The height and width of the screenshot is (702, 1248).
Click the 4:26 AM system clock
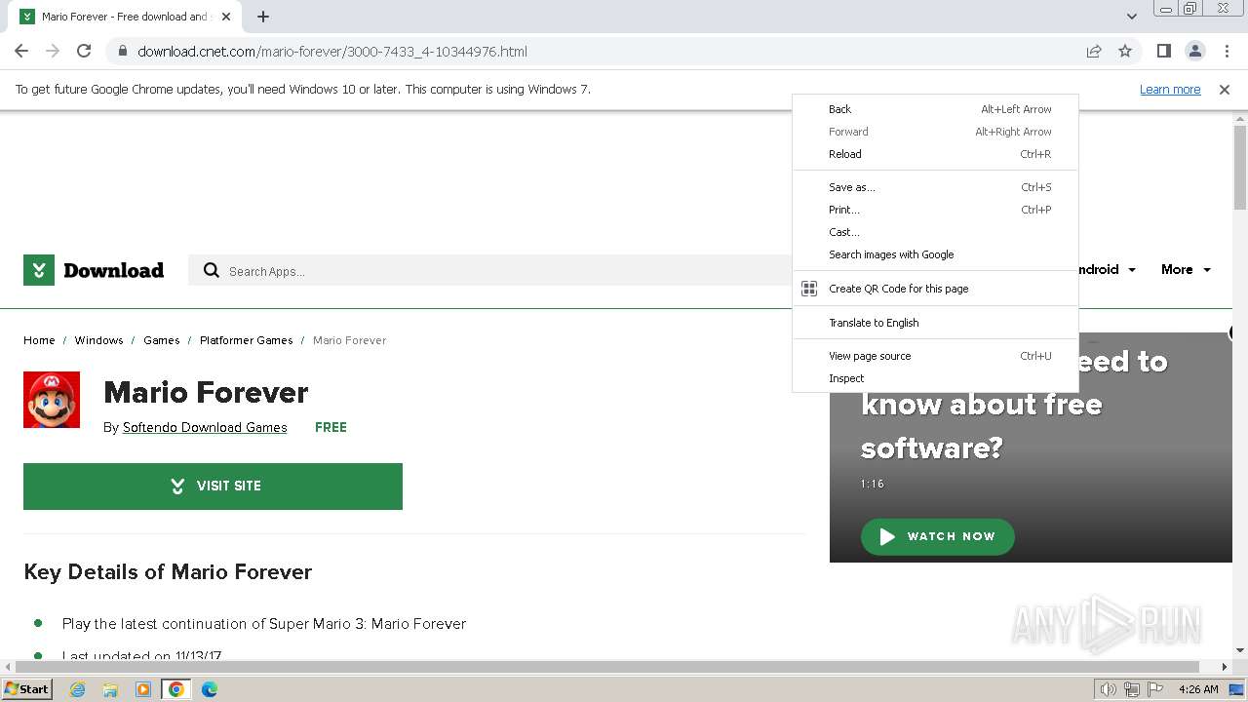click(x=1198, y=689)
